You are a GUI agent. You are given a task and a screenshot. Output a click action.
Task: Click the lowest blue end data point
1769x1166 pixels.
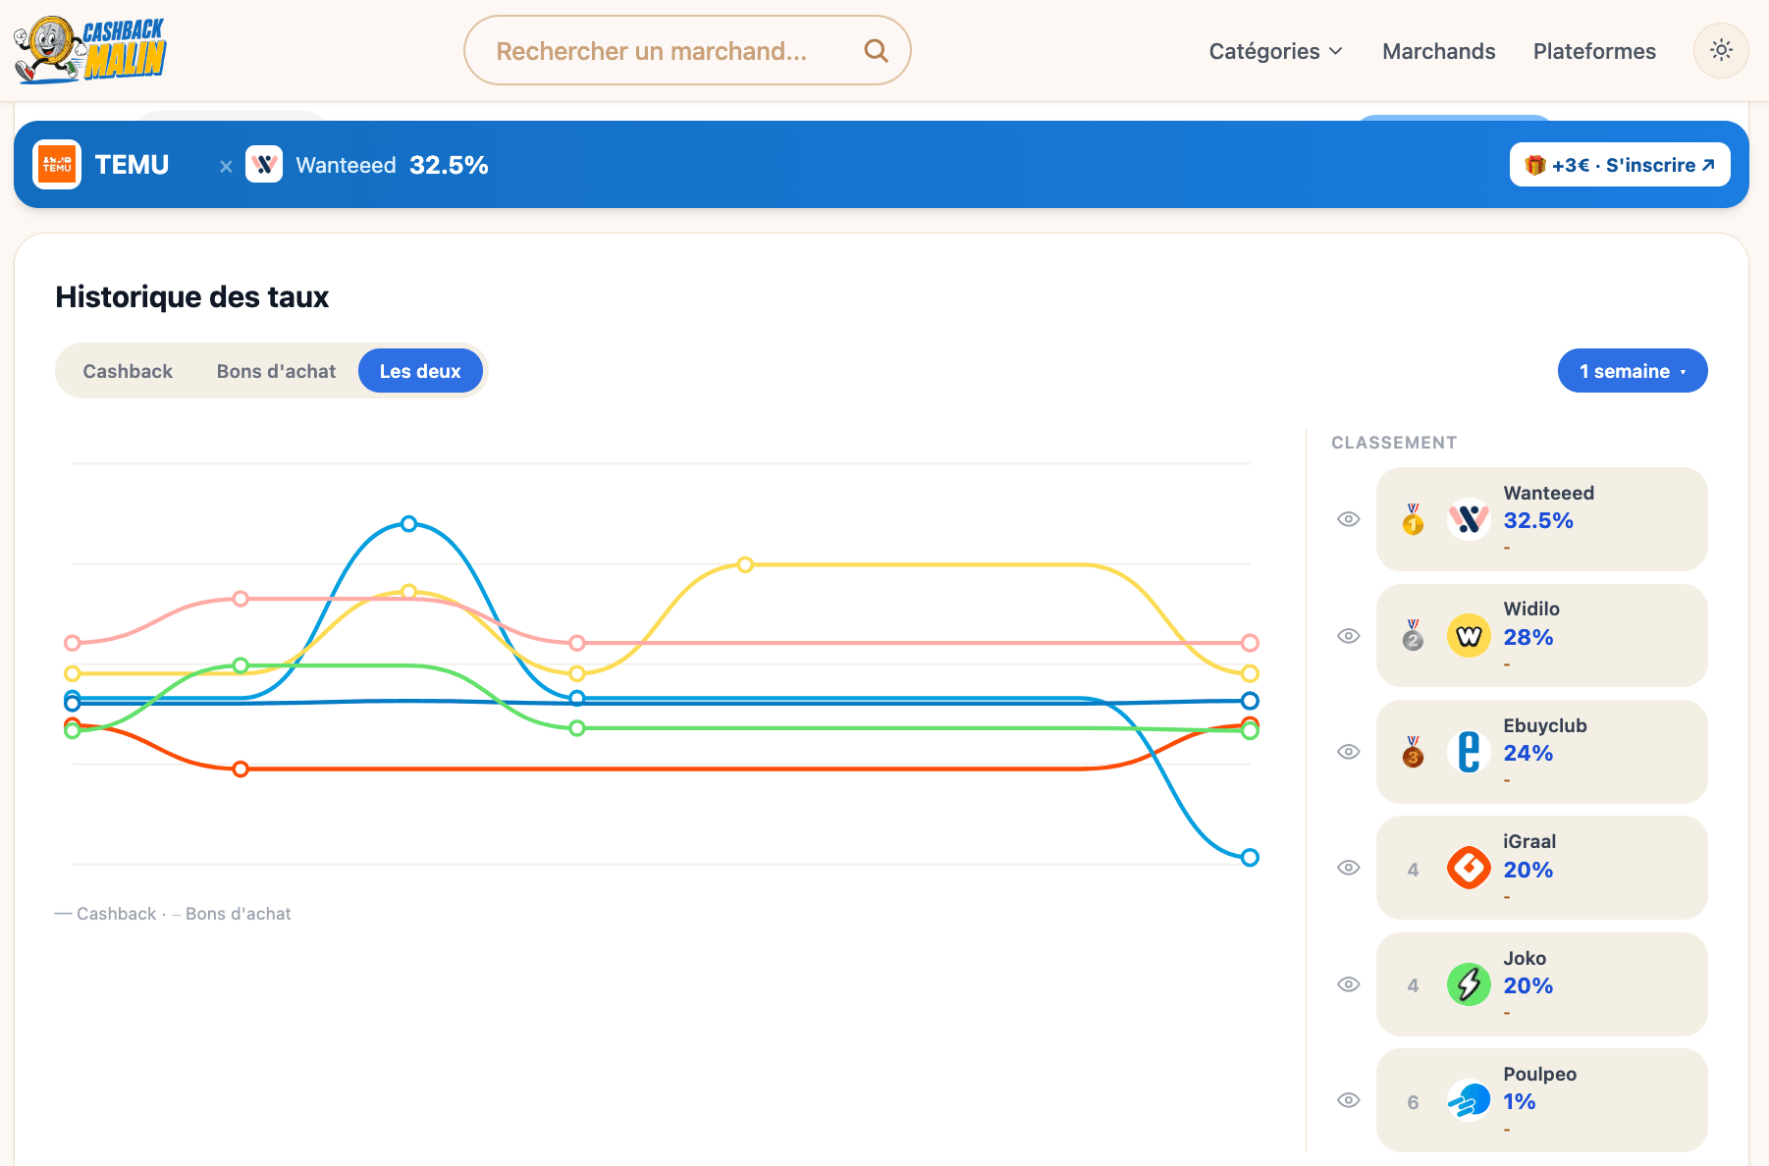click(1250, 858)
